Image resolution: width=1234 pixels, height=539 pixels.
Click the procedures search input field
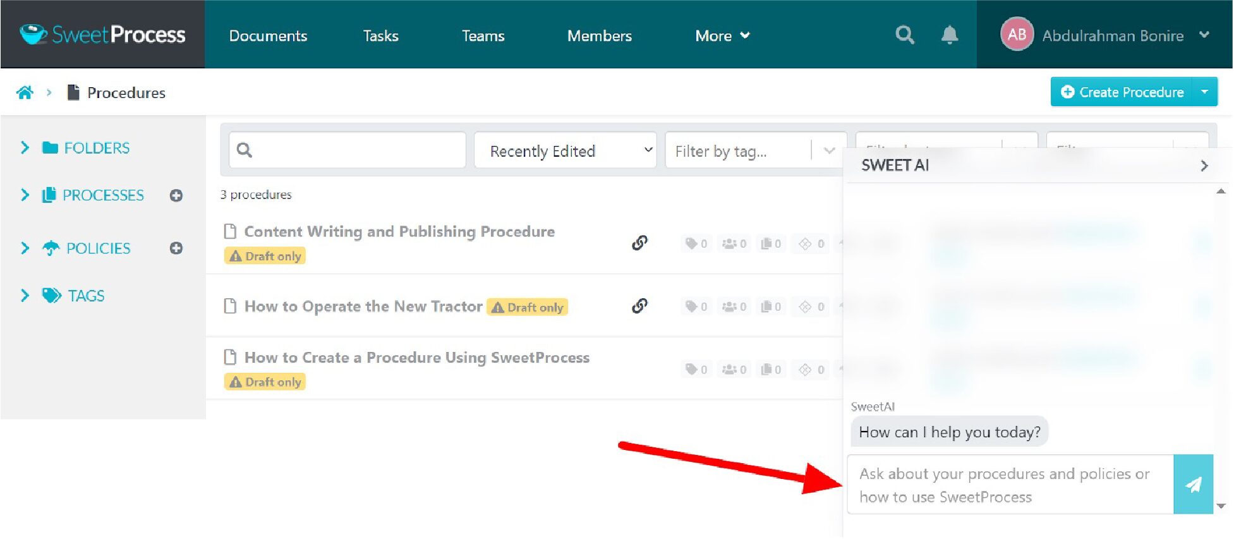point(348,150)
